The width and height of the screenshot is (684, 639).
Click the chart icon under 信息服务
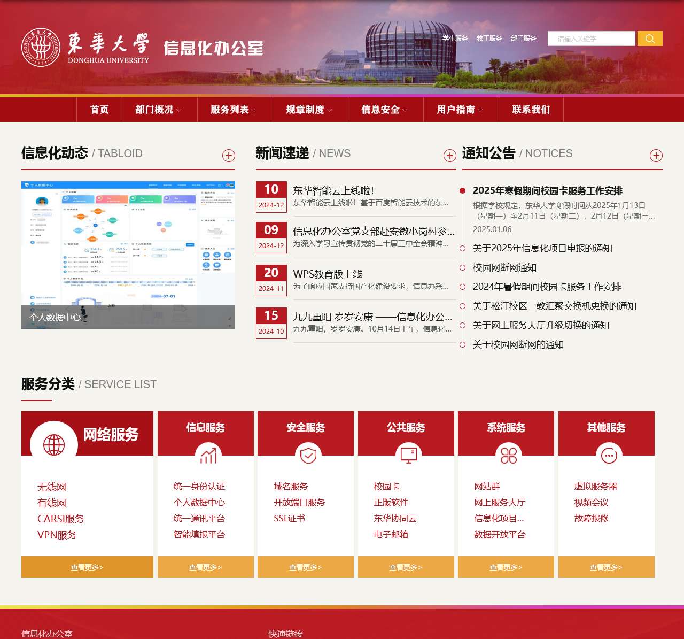click(x=208, y=456)
